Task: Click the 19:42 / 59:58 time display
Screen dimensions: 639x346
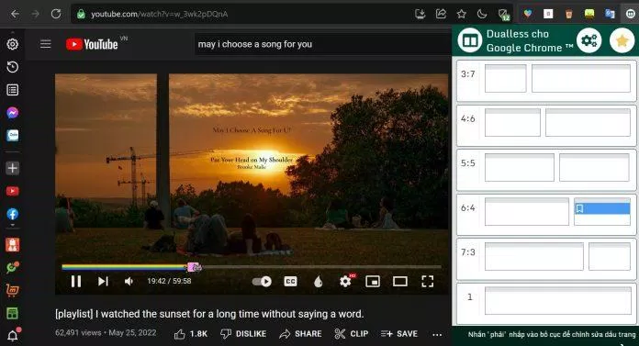Action: point(169,281)
